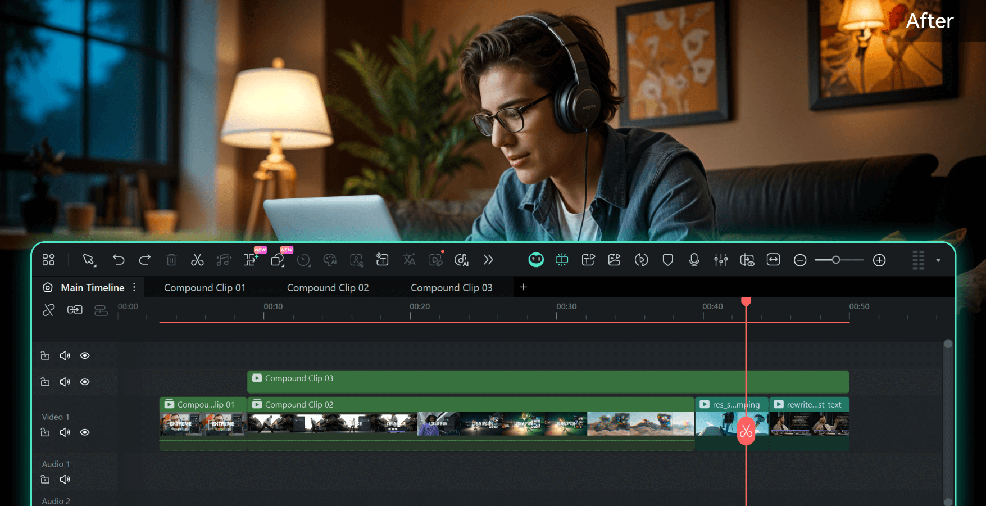Open the speed dial tool
The height and width of the screenshot is (506, 986).
[x=303, y=260]
